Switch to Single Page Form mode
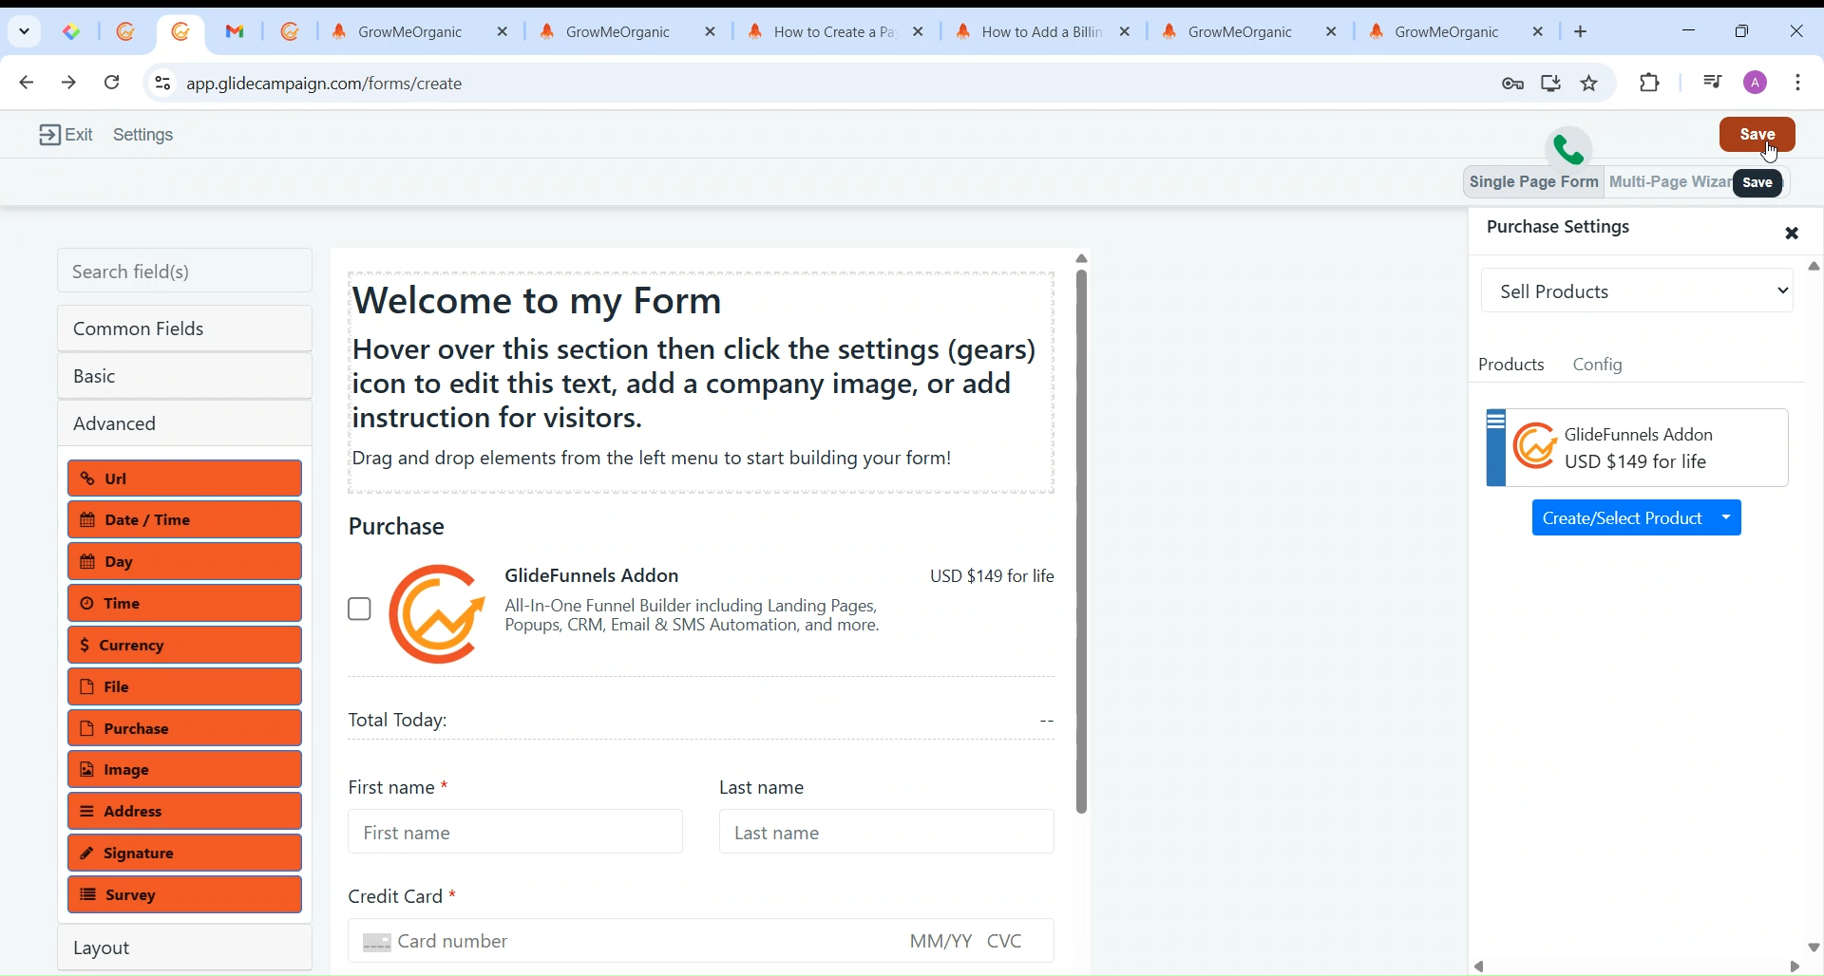The width and height of the screenshot is (1824, 976). 1533,182
